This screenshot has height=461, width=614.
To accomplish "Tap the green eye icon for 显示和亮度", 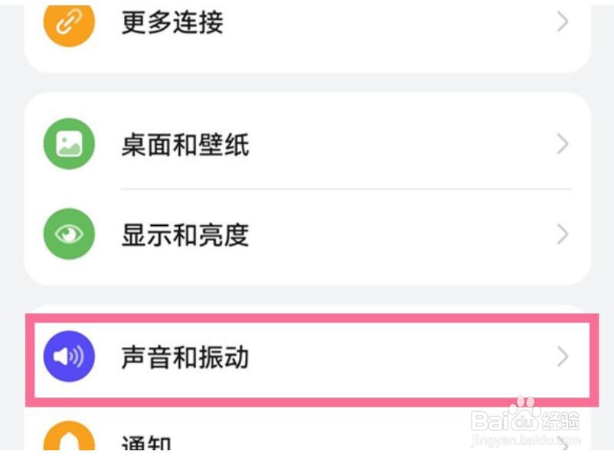I will pos(70,234).
